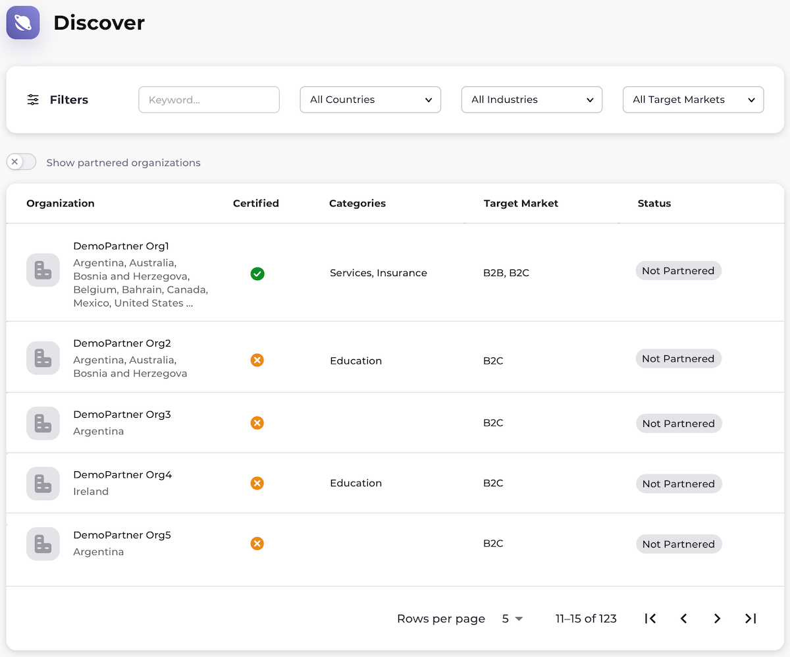Sort by the Target Market column header

coord(521,203)
